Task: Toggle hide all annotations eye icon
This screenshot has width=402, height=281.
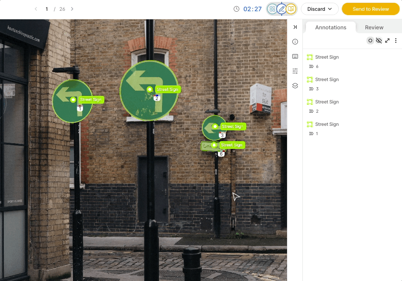Action: point(379,41)
